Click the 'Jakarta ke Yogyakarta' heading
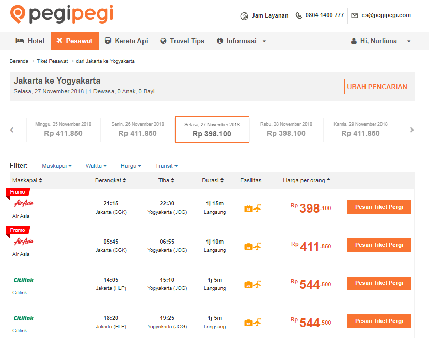Screen dimensions: 429x338 pos(57,81)
